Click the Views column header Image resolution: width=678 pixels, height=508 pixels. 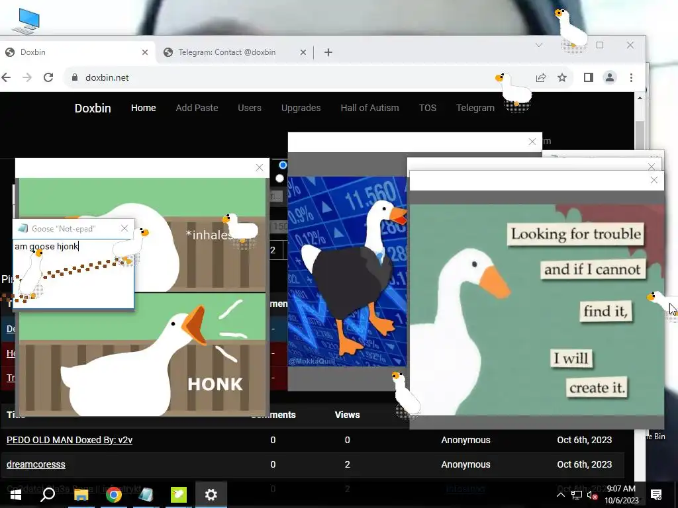347,415
